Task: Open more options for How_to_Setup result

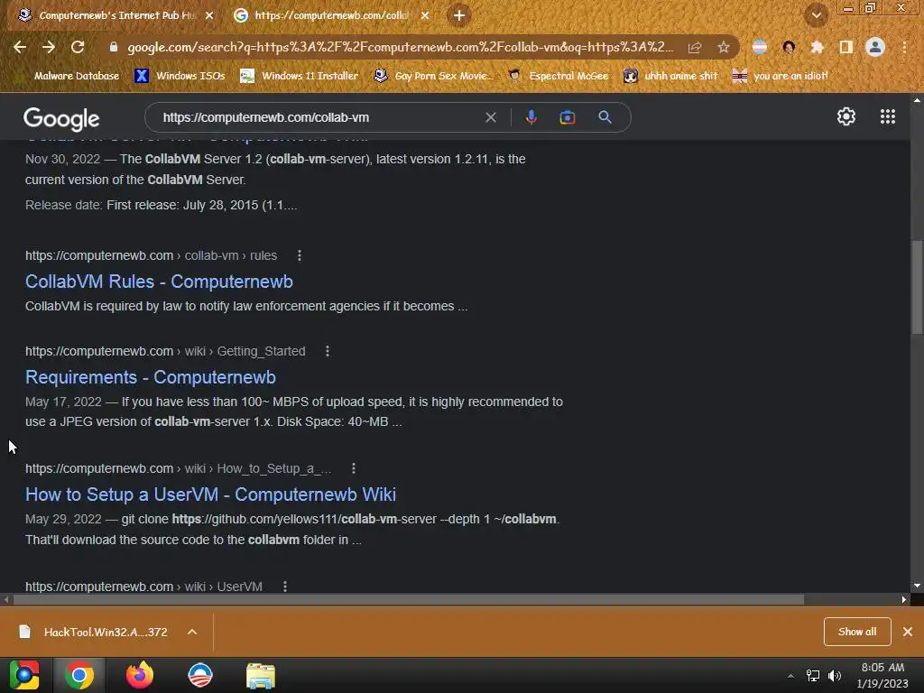Action: click(354, 468)
